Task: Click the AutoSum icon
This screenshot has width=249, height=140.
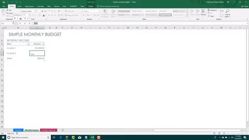Action: click(x=209, y=10)
